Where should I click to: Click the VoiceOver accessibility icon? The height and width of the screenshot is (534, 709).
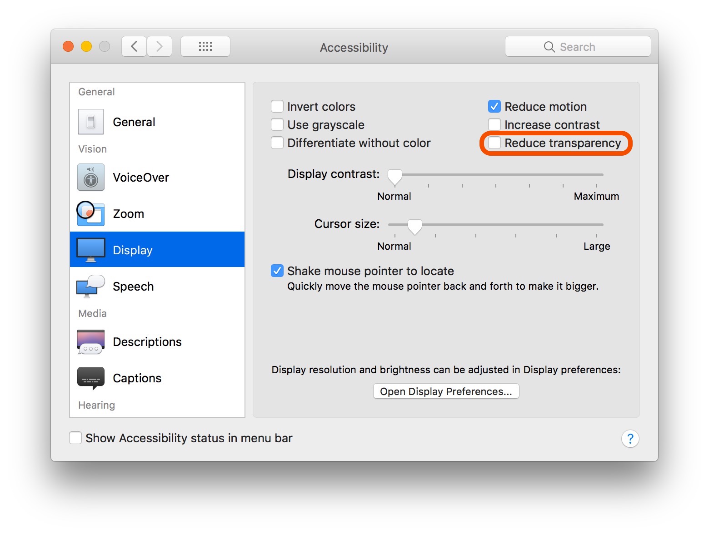tap(91, 177)
